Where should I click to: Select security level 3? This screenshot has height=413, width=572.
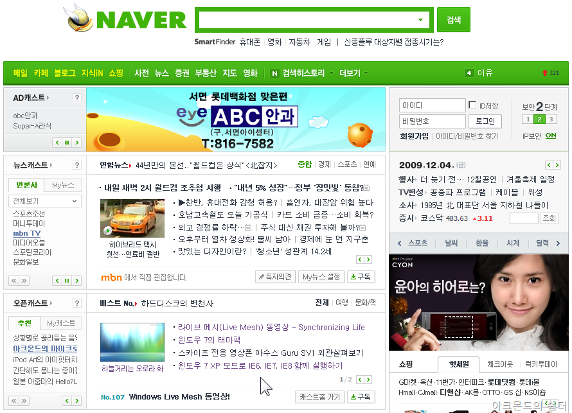[x=551, y=119]
